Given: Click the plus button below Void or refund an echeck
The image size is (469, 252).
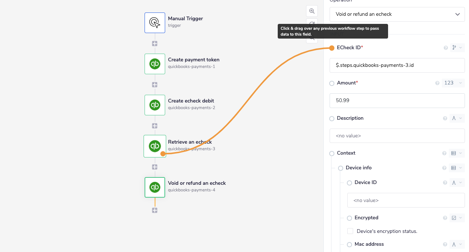Looking at the screenshot, I should pyautogui.click(x=155, y=210).
